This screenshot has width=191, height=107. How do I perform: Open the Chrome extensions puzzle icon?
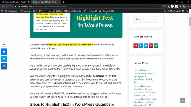[x=180, y=7]
